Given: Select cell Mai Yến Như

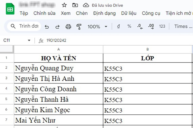Looking at the screenshot, I should [x=59, y=120].
